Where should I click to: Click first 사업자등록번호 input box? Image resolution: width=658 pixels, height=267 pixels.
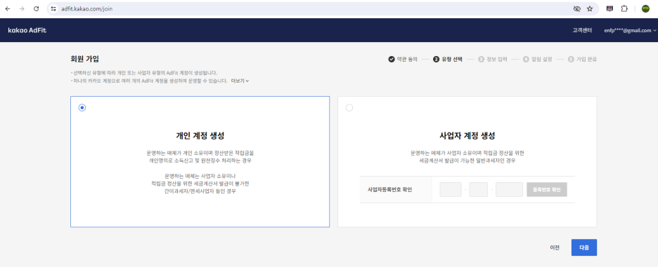pos(451,190)
